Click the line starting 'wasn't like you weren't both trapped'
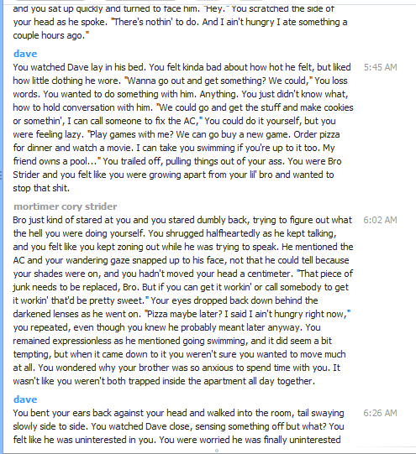416x454 pixels. coord(164,381)
